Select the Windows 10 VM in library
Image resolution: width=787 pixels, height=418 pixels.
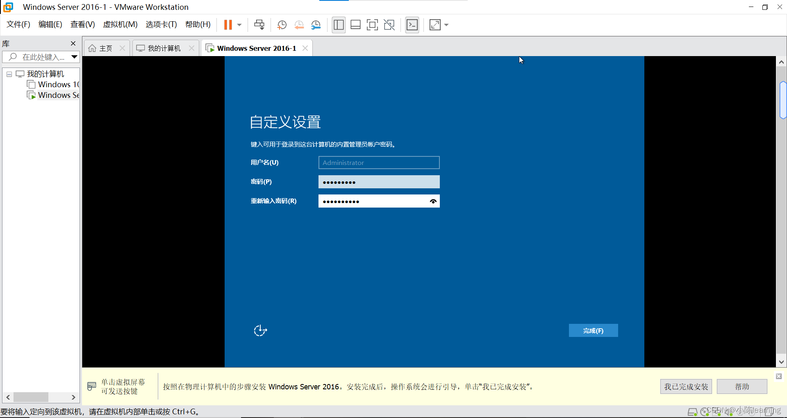58,85
